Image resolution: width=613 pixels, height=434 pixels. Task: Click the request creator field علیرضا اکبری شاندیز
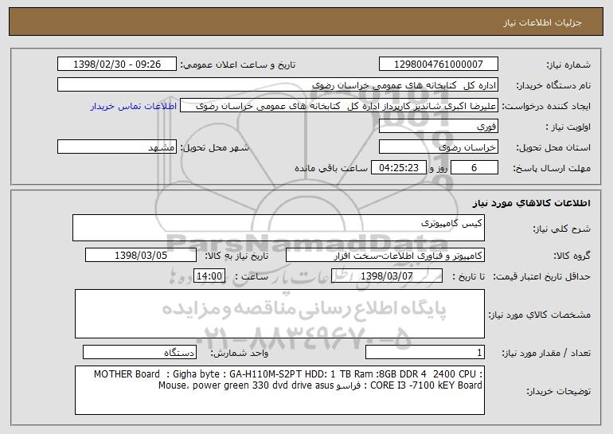click(x=339, y=106)
